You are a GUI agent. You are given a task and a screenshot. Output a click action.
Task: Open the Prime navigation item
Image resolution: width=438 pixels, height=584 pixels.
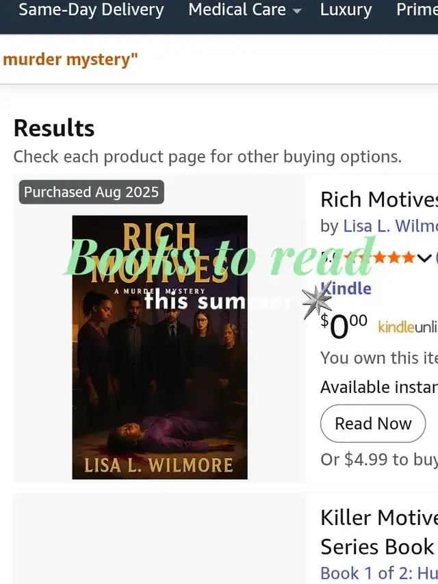tap(417, 10)
